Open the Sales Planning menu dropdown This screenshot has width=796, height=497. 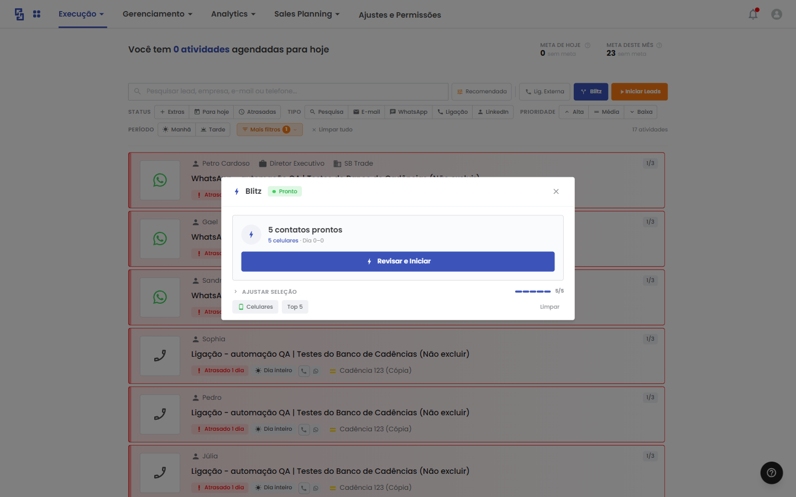[307, 14]
